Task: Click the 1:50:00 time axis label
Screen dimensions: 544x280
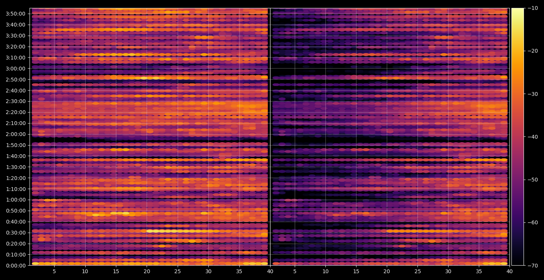Action: (x=16, y=145)
